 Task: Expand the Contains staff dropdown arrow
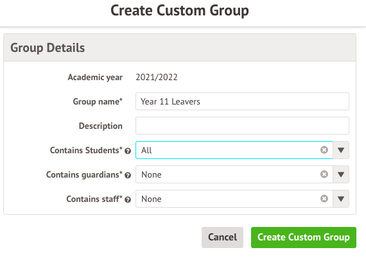pyautogui.click(x=341, y=199)
